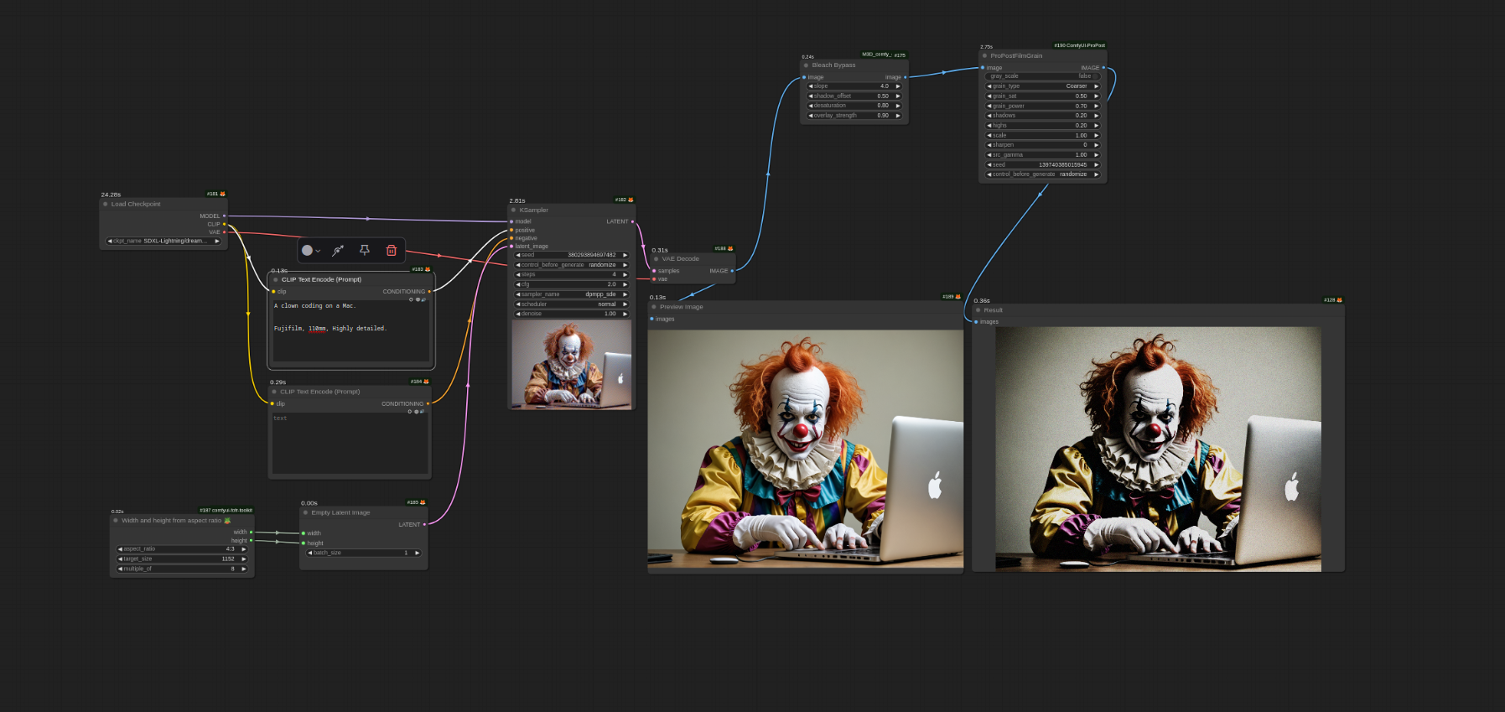Click the KSampler node title
This screenshot has width=1505, height=712.
[533, 210]
